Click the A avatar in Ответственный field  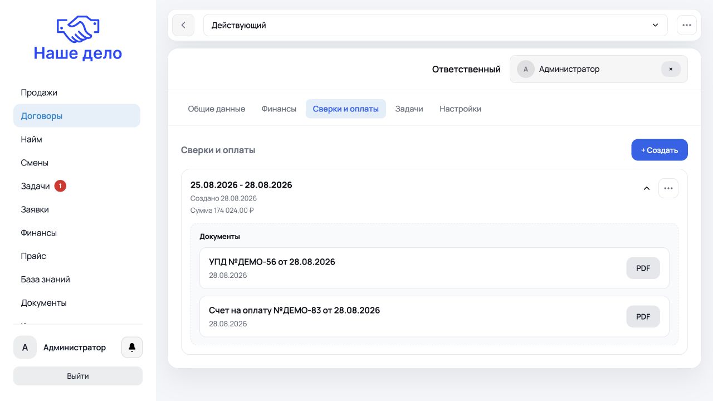(x=526, y=69)
